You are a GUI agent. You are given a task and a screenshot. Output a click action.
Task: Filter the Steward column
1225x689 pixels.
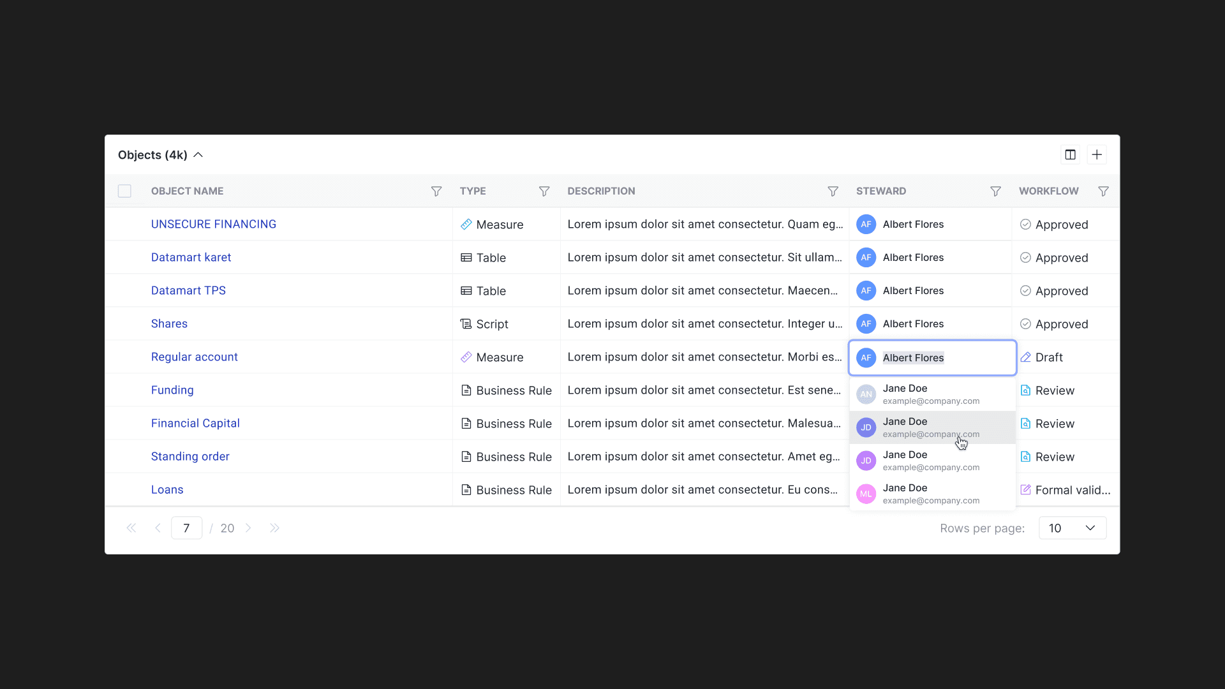coord(995,191)
